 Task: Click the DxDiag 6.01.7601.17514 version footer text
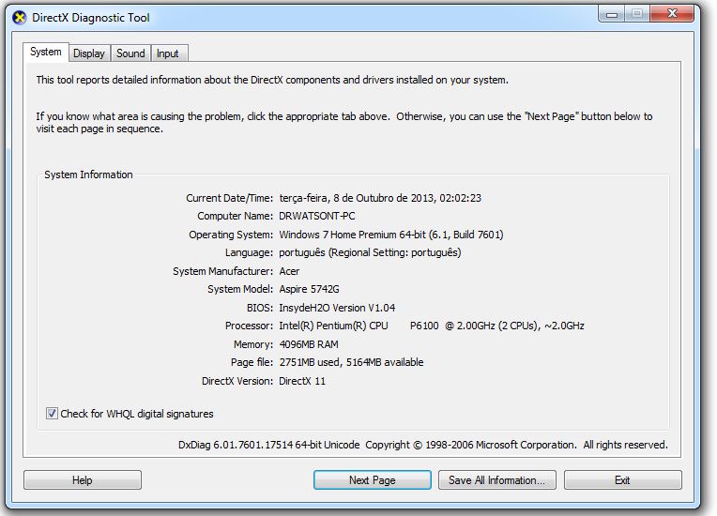click(423, 445)
